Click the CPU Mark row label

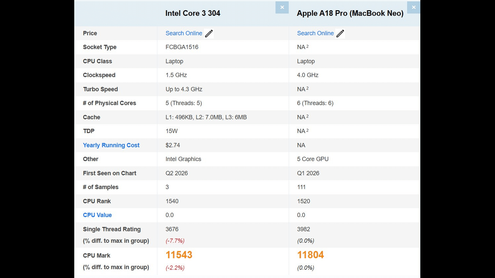(97, 256)
